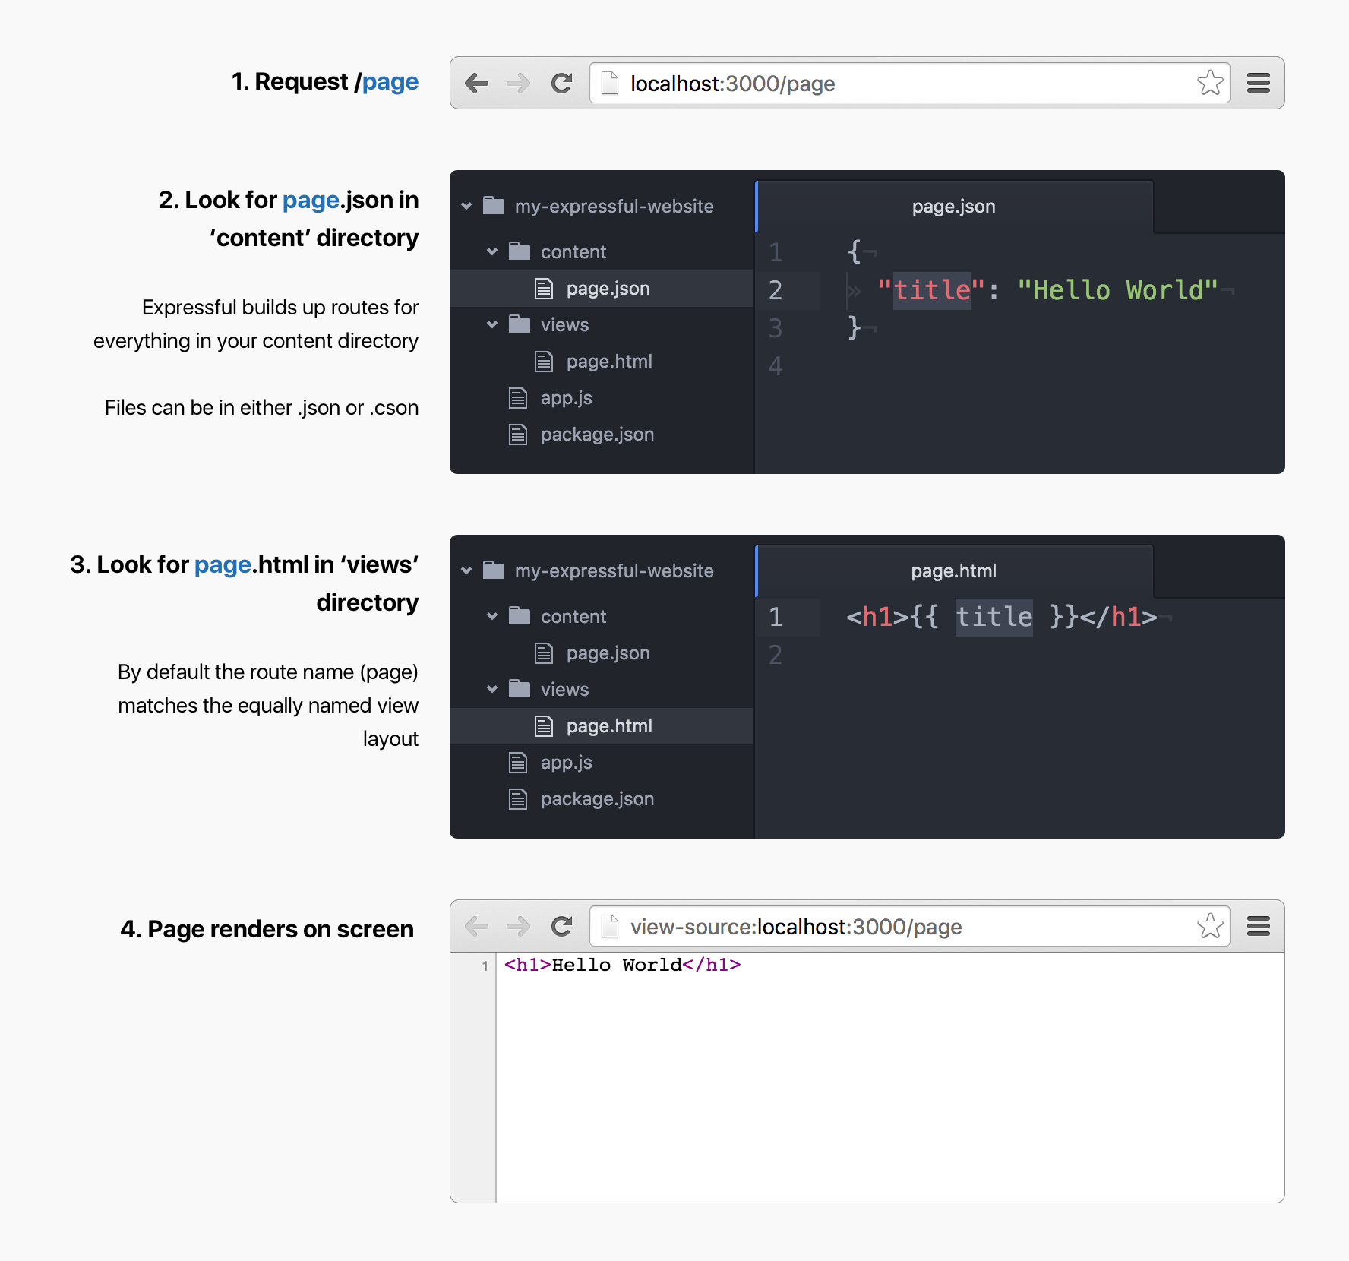Switch to the page.json editor tab
Viewport: 1349px width, 1261px height.
tap(954, 207)
